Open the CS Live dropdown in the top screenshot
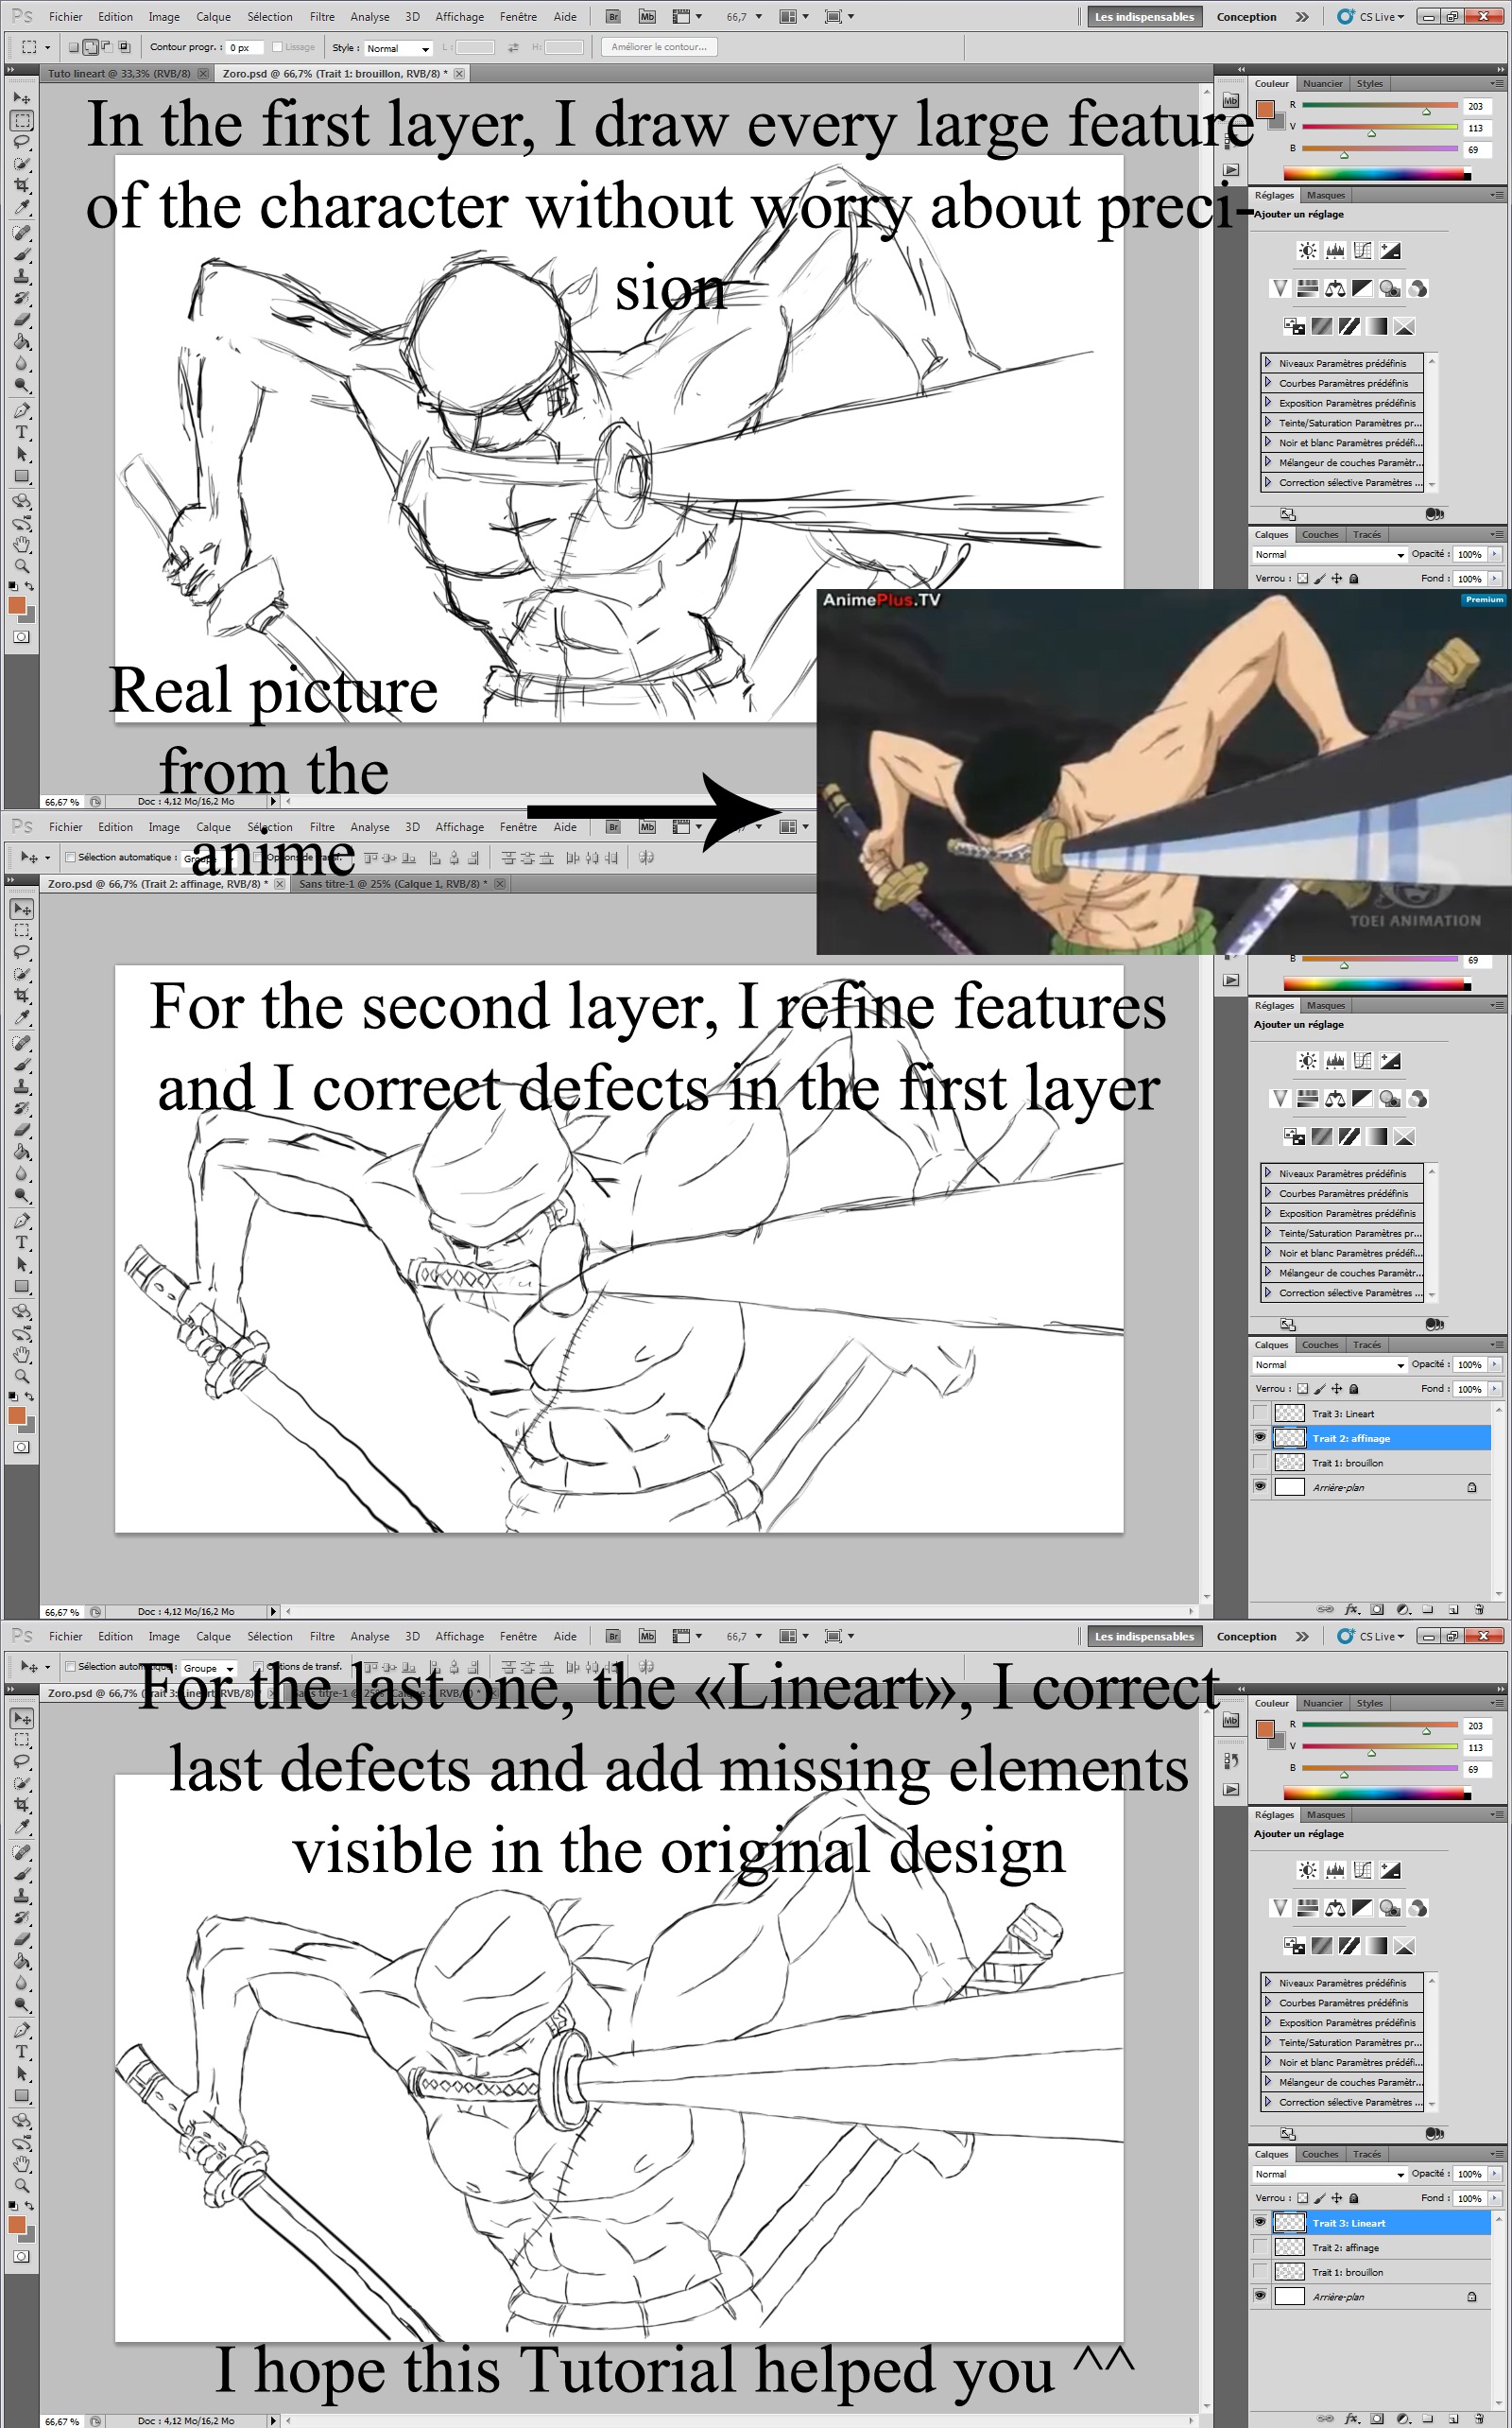 pyautogui.click(x=1372, y=17)
